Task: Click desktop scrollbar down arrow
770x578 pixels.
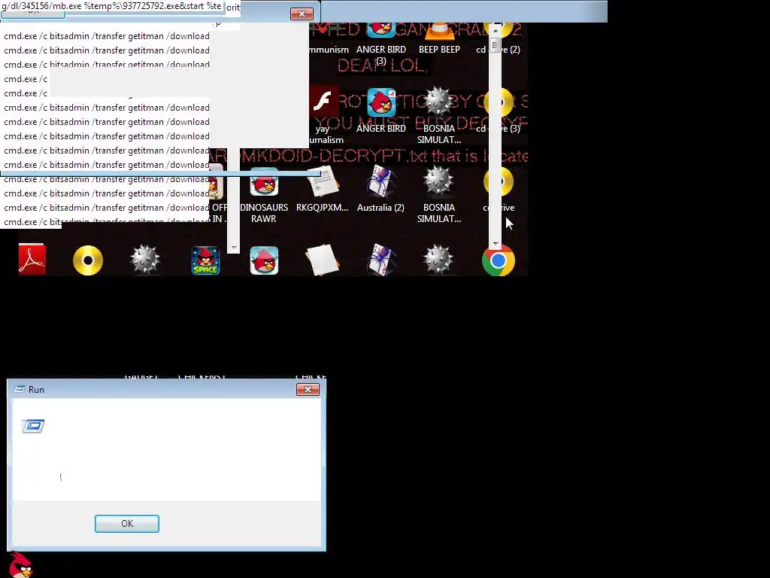Action: coord(495,243)
